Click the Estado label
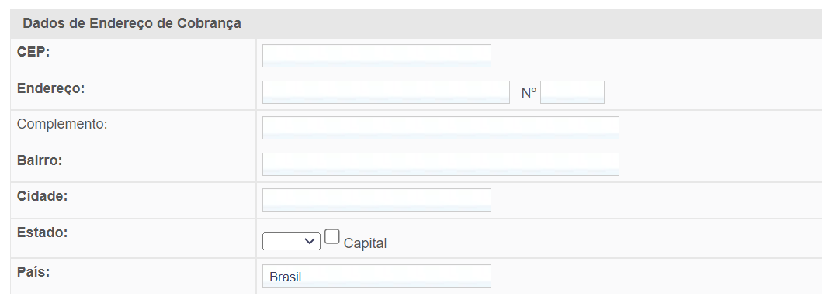Screen dimensions: 822x303 click(x=43, y=232)
